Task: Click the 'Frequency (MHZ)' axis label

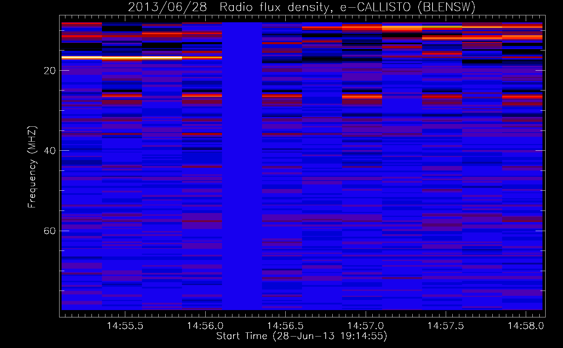Action: coord(32,167)
